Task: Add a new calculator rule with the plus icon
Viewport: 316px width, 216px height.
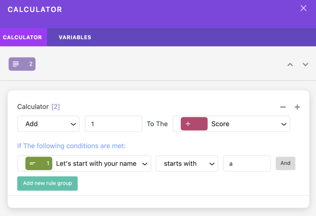Action: click(297, 107)
